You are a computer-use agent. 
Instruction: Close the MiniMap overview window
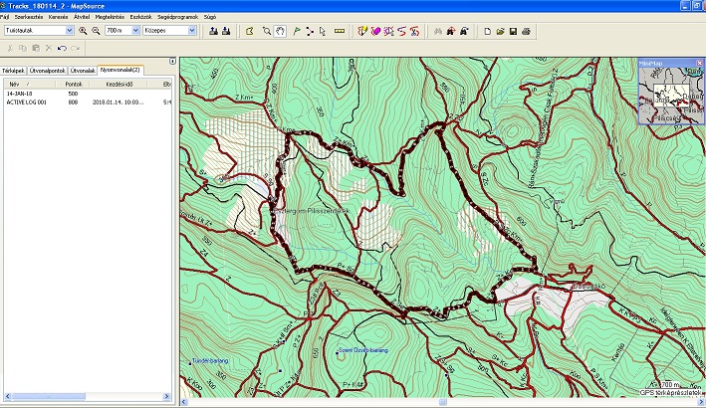pos(699,62)
